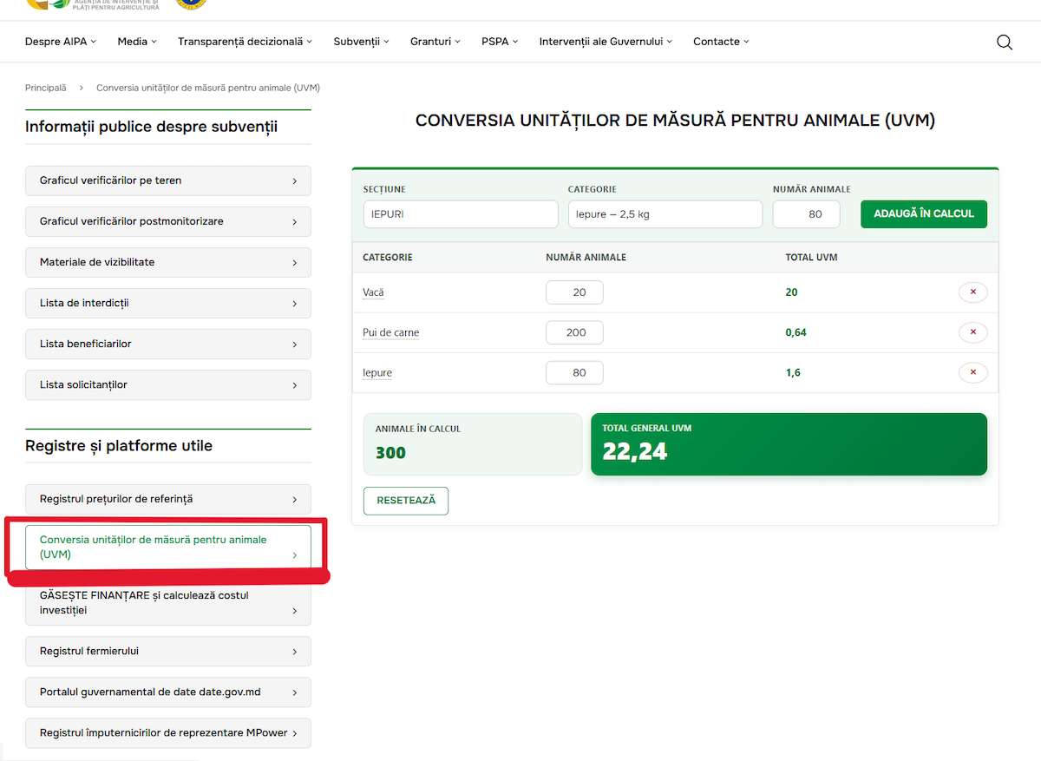The width and height of the screenshot is (1041, 761).
Task: Open the Media dropdown menu
Action: pos(137,42)
